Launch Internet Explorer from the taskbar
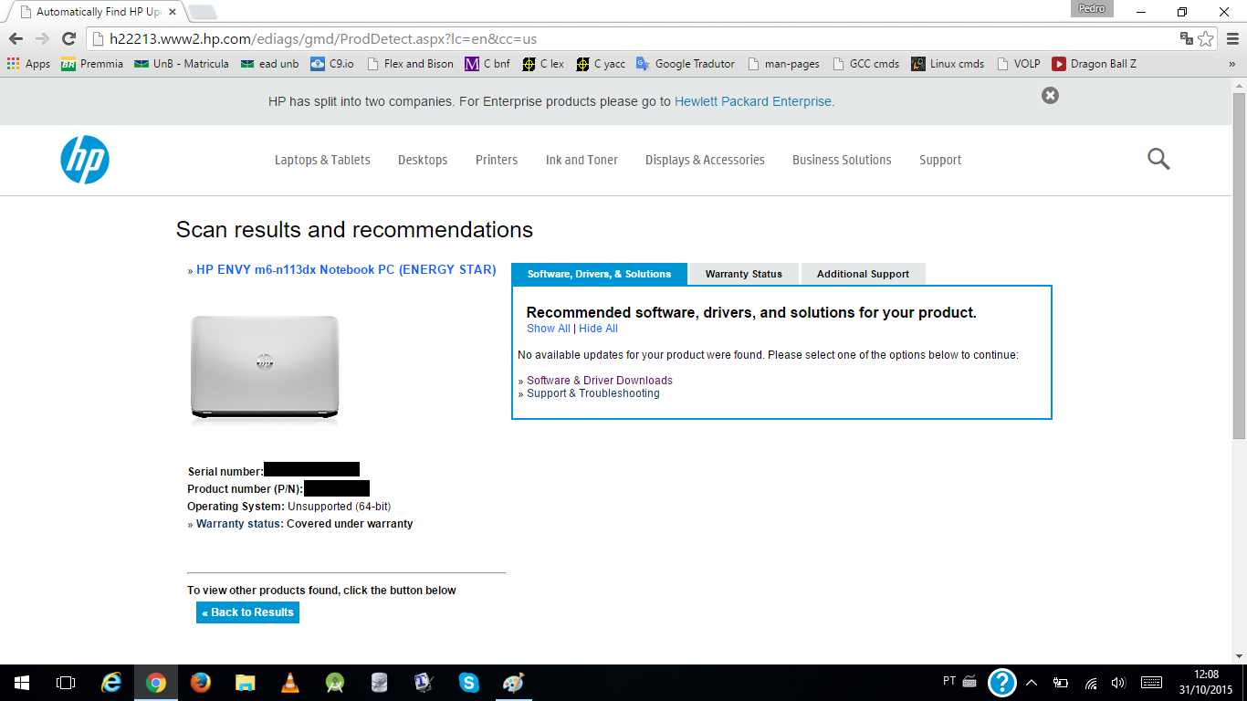This screenshot has height=701, width=1247. click(112, 683)
